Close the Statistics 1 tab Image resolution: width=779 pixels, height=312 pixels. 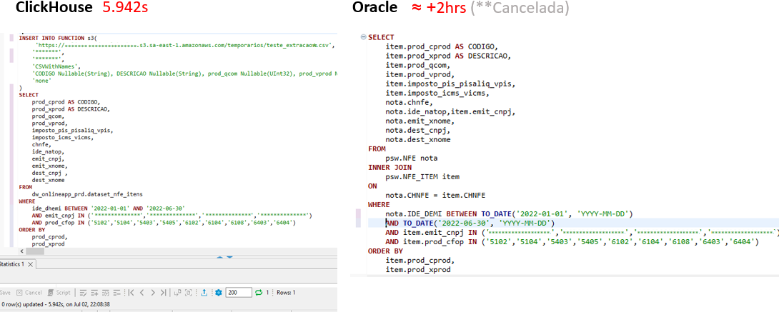[29, 264]
